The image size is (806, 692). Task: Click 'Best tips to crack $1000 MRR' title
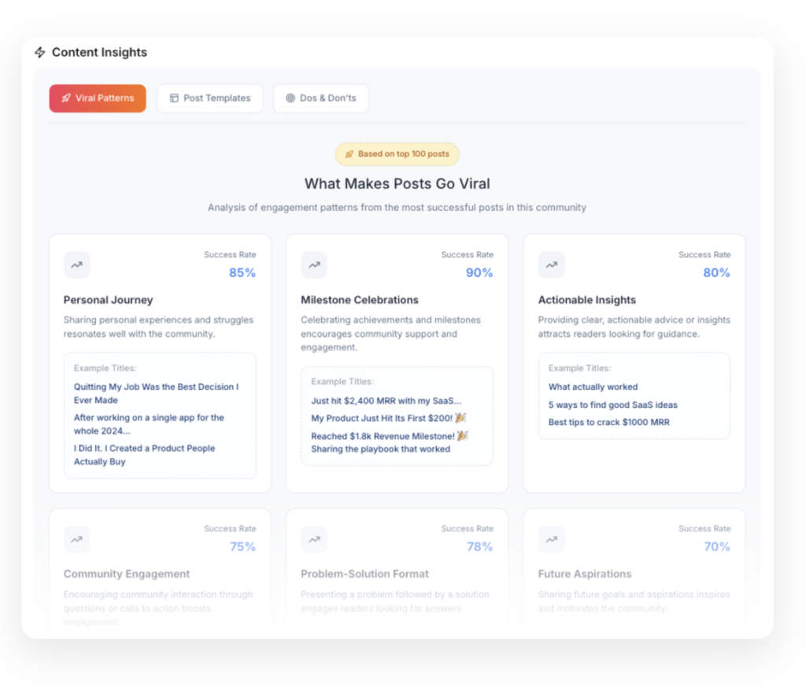[x=608, y=422]
